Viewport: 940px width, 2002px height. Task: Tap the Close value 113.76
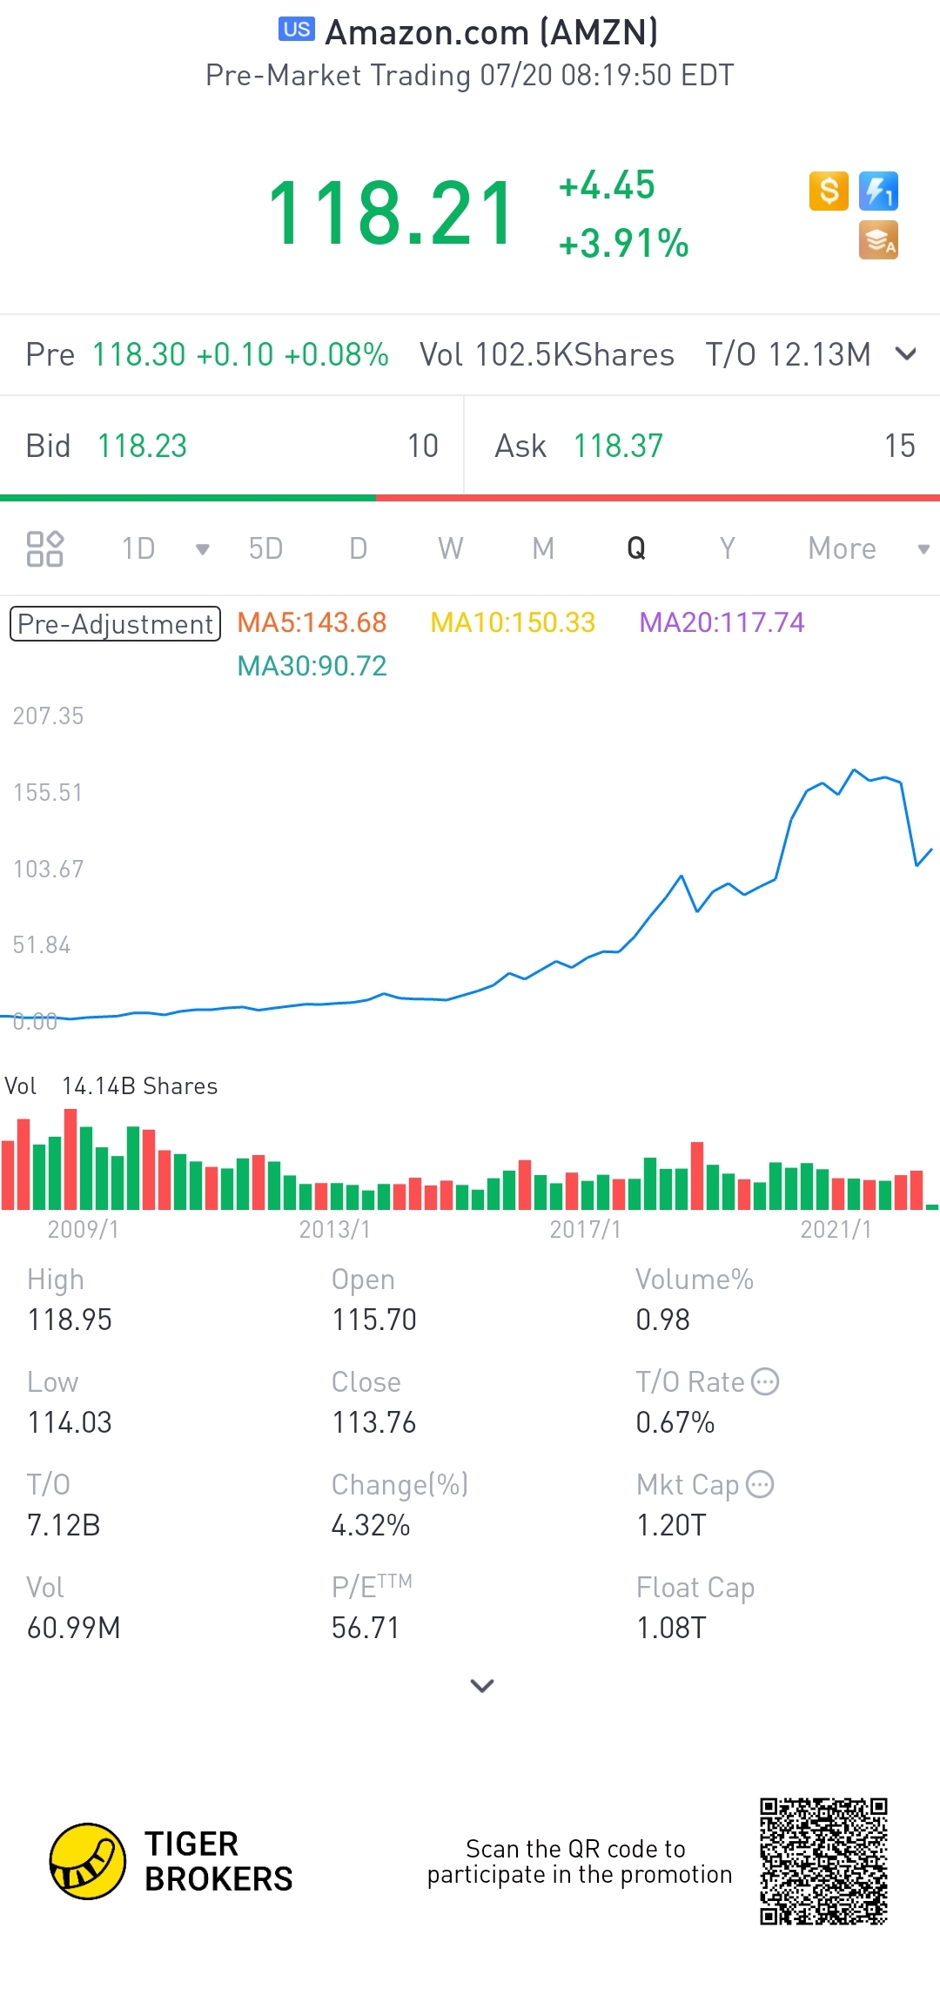(x=374, y=1422)
